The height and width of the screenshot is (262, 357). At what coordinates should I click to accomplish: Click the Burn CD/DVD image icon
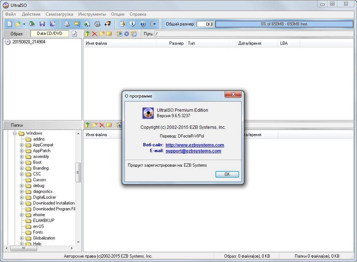(x=108, y=24)
